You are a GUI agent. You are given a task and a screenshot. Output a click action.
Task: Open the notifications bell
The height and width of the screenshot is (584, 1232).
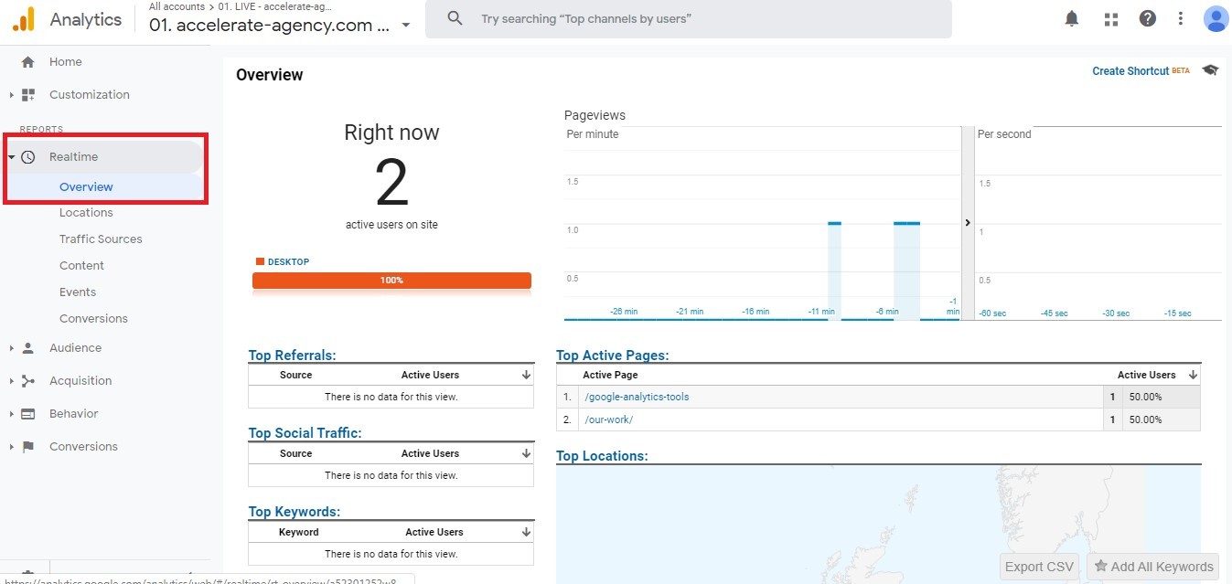point(1072,19)
